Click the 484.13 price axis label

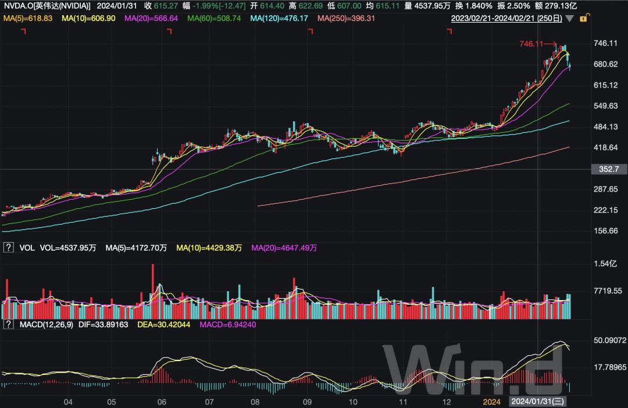pyautogui.click(x=605, y=127)
